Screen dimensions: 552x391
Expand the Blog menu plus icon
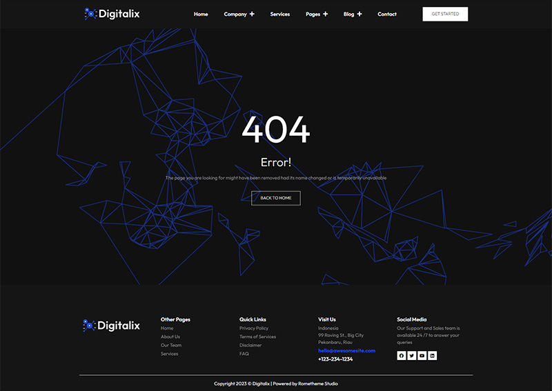tap(359, 14)
